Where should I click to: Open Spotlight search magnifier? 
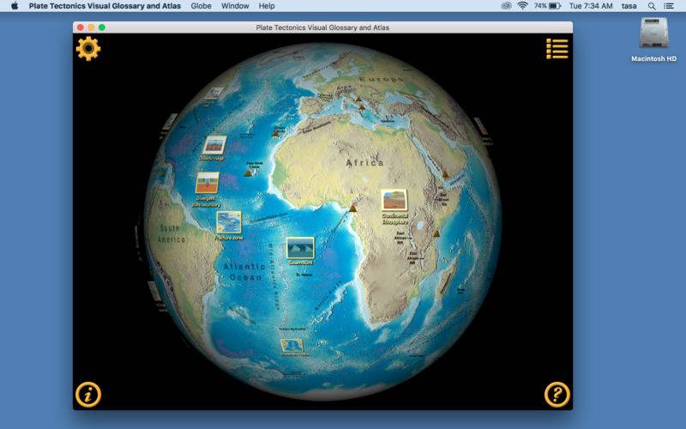click(652, 6)
